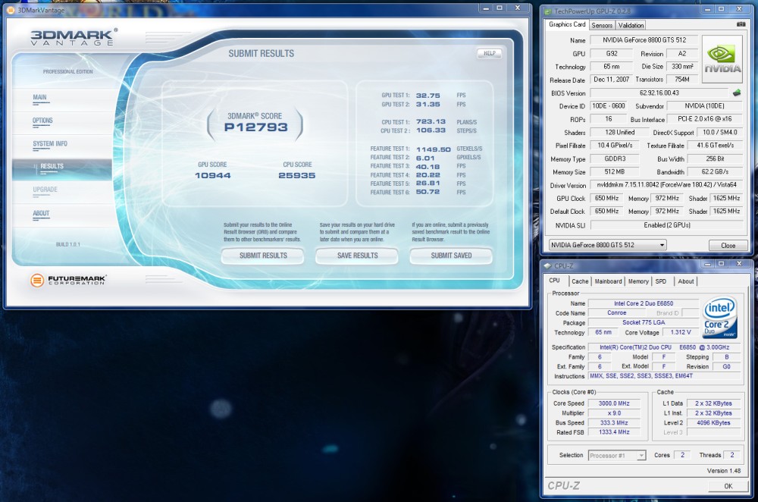
Task: Switch to the Memory tab in CPU-Z
Action: point(638,281)
